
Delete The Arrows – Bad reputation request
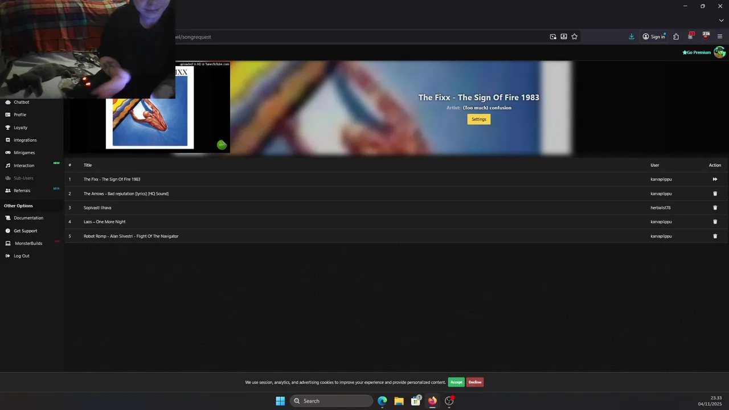(715, 194)
